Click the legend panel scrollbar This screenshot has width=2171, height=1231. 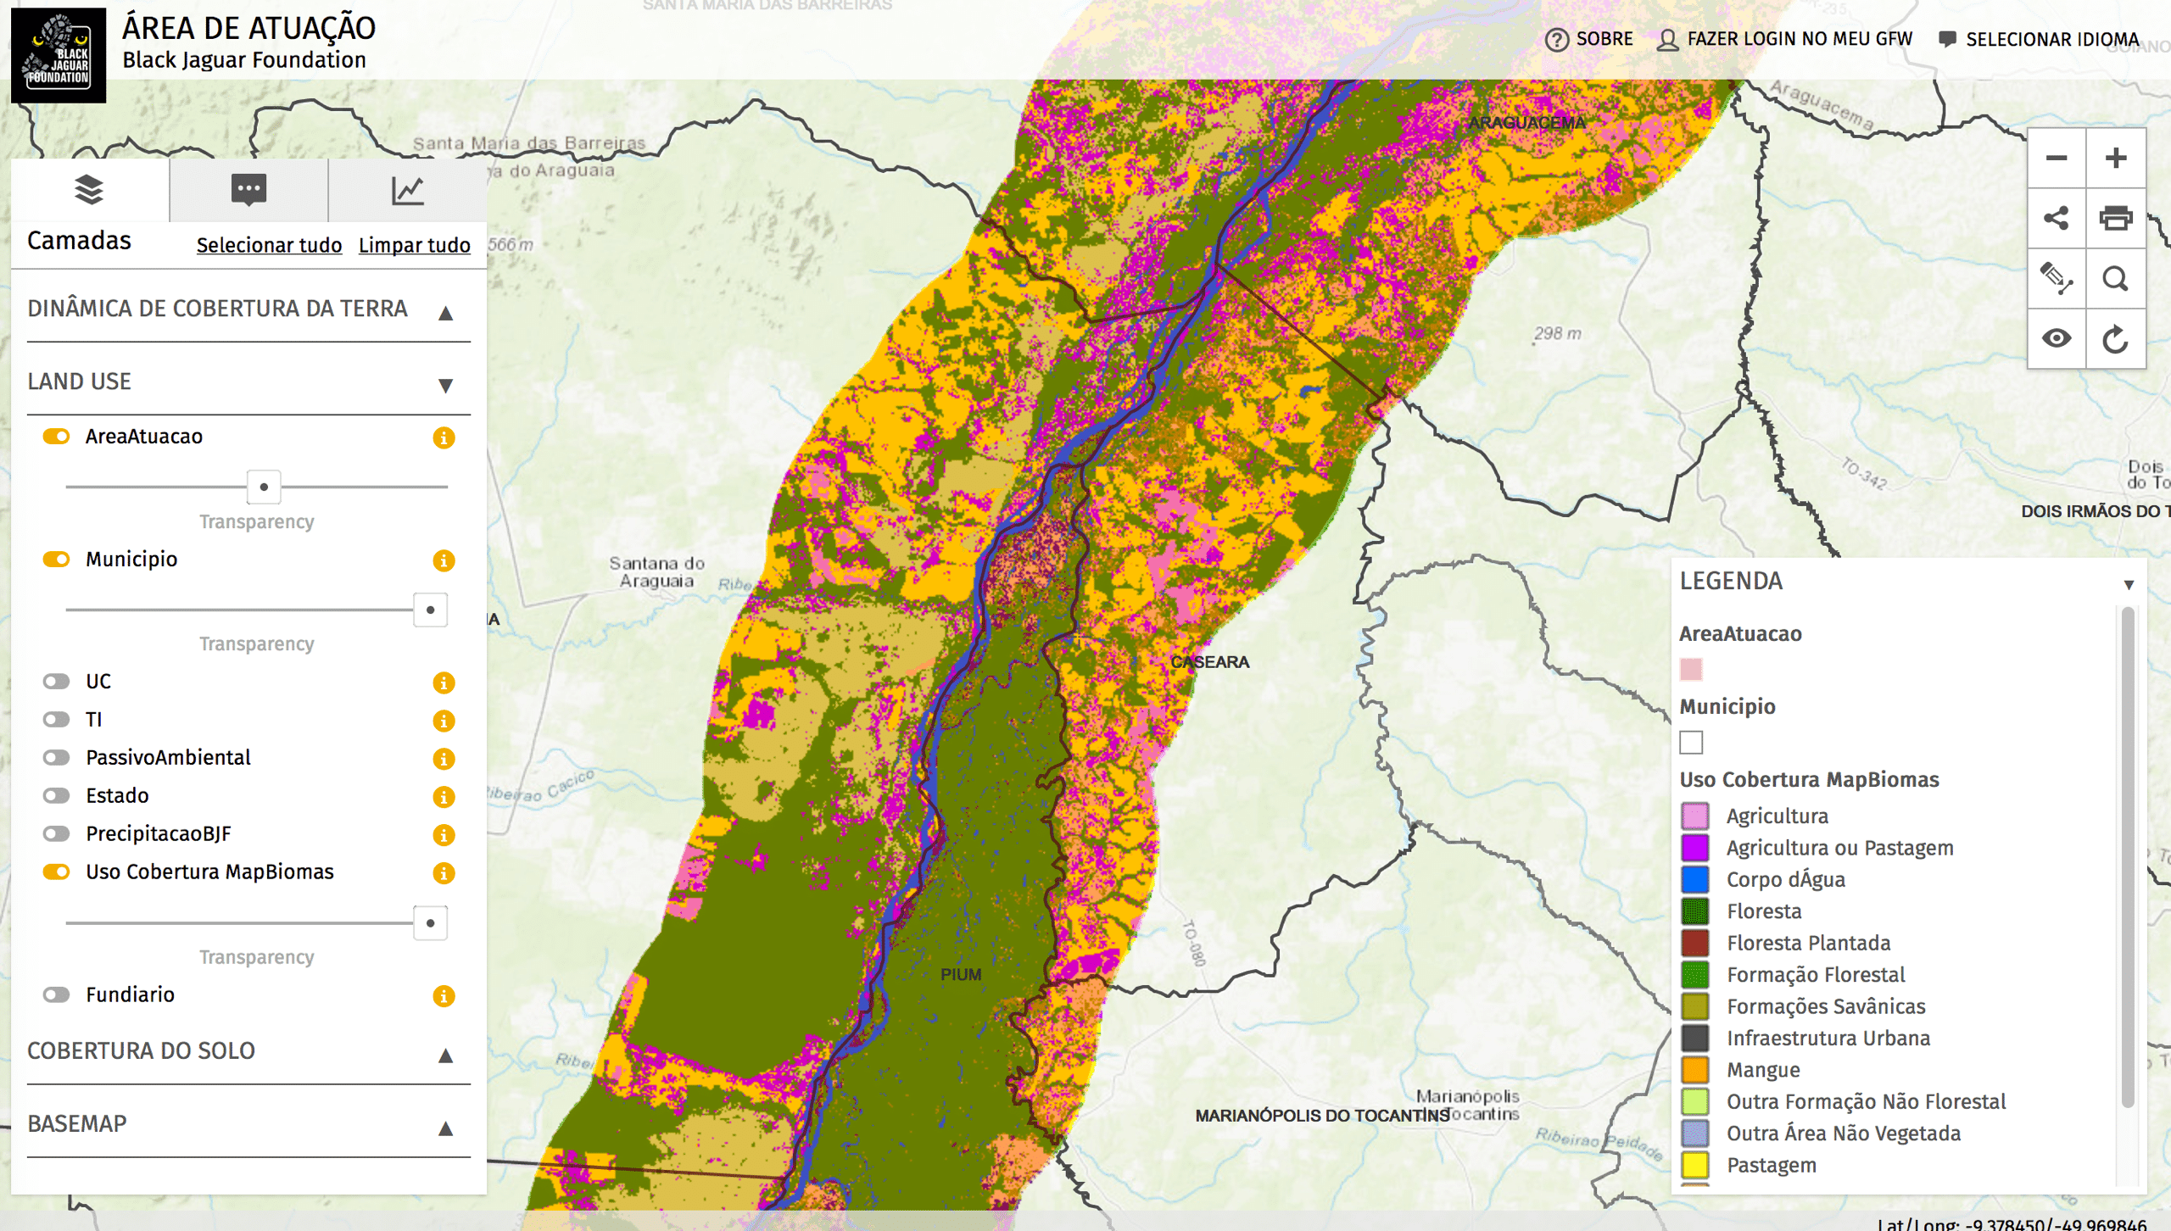click(2128, 856)
